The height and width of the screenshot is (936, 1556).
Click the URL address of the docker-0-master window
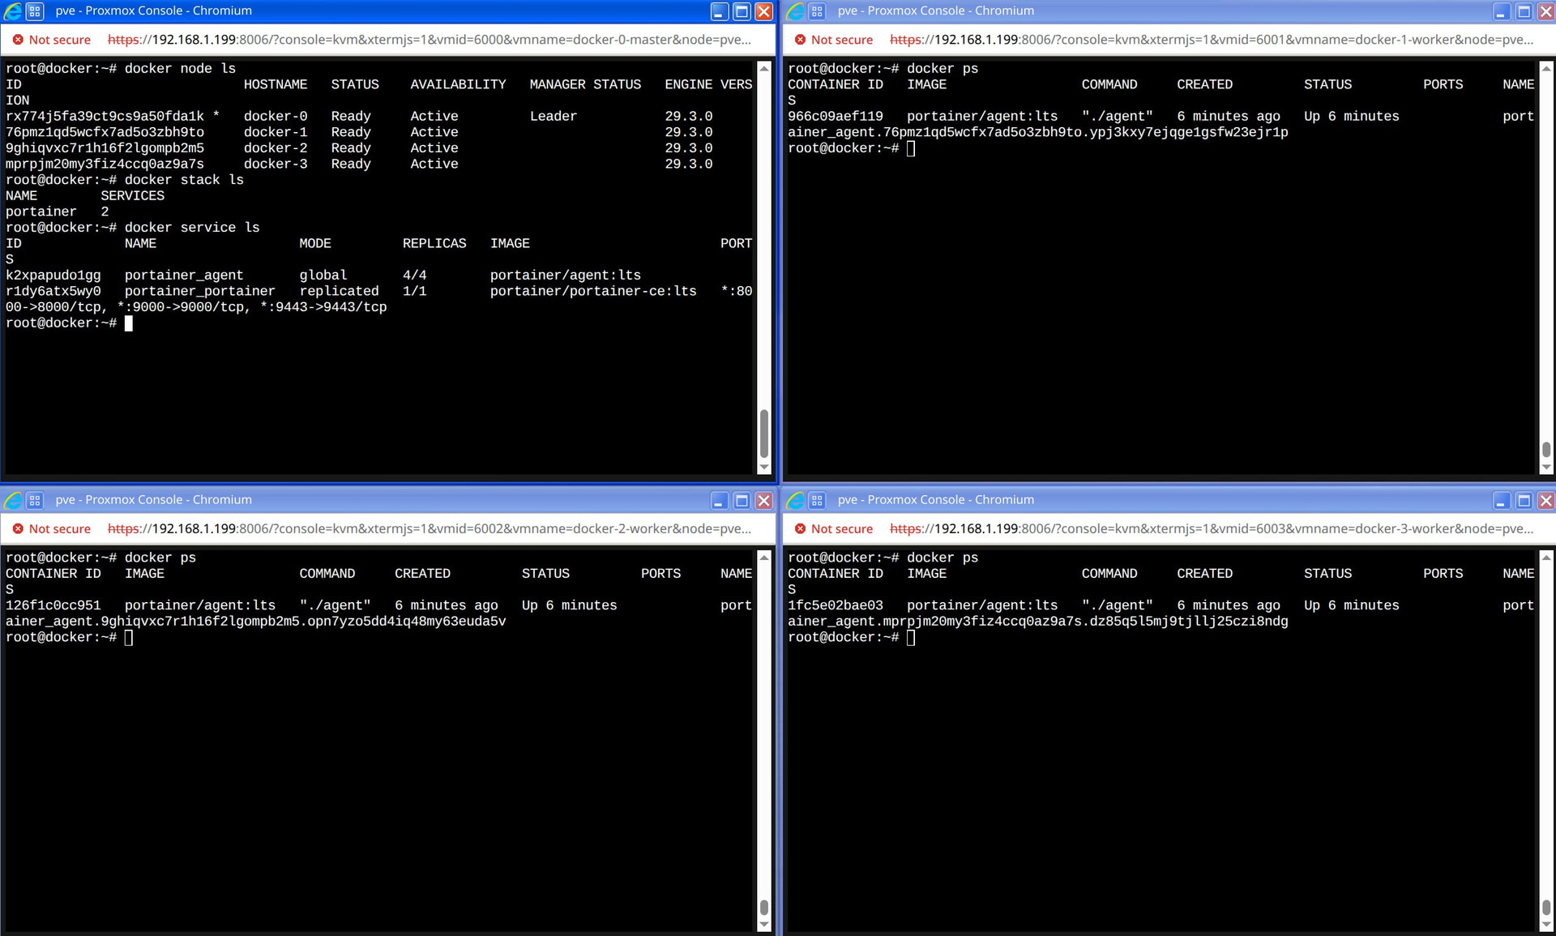pos(430,40)
